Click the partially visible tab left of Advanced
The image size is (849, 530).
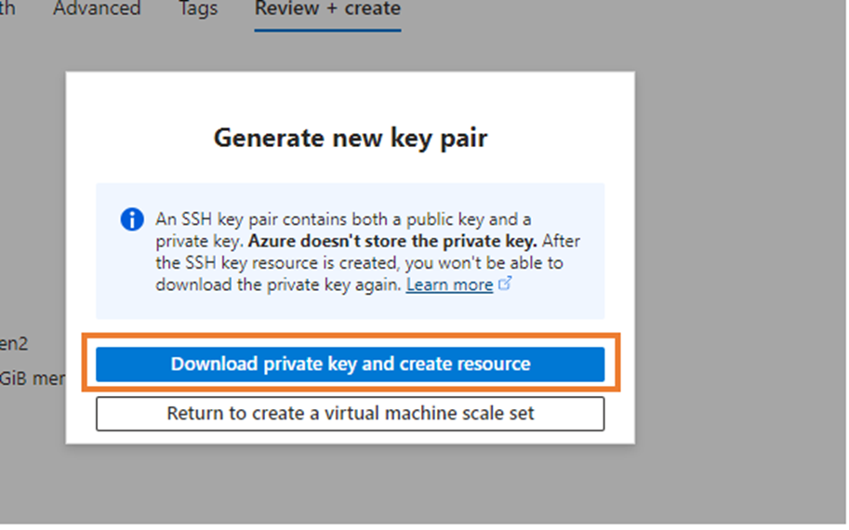click(7, 9)
